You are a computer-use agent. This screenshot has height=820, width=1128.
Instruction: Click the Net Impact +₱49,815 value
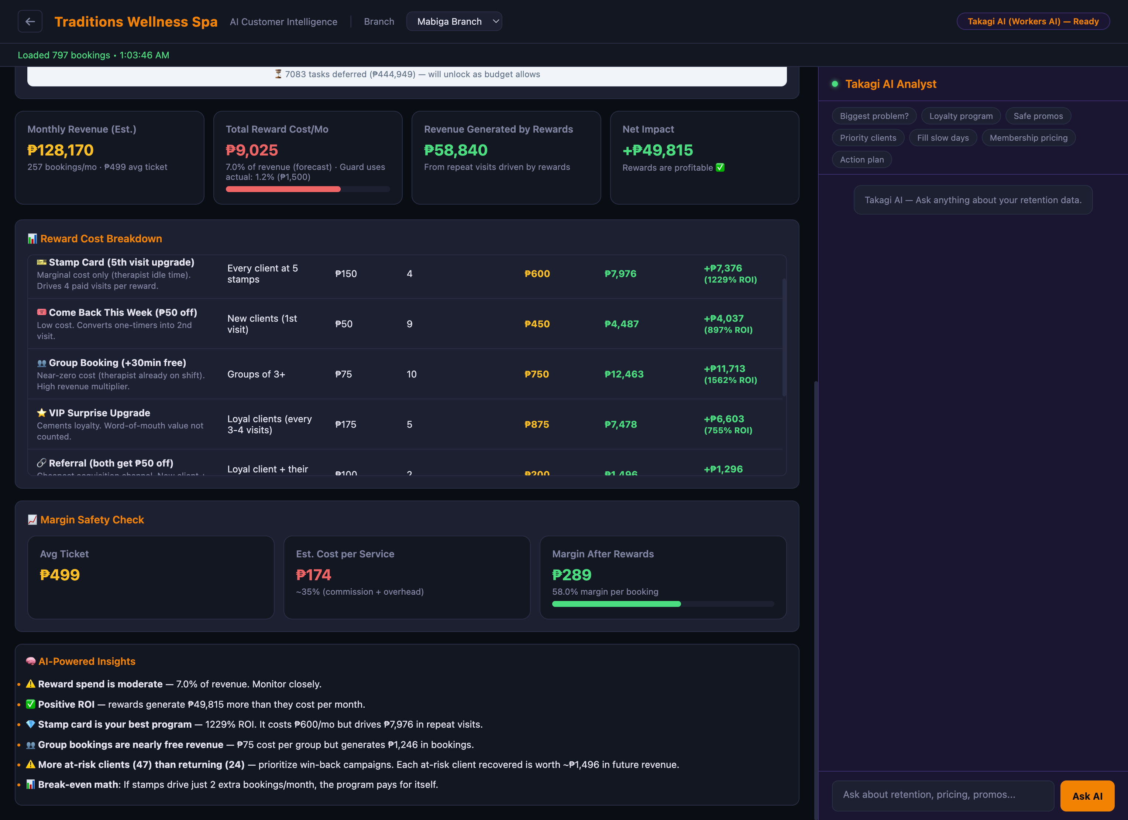pos(657,150)
